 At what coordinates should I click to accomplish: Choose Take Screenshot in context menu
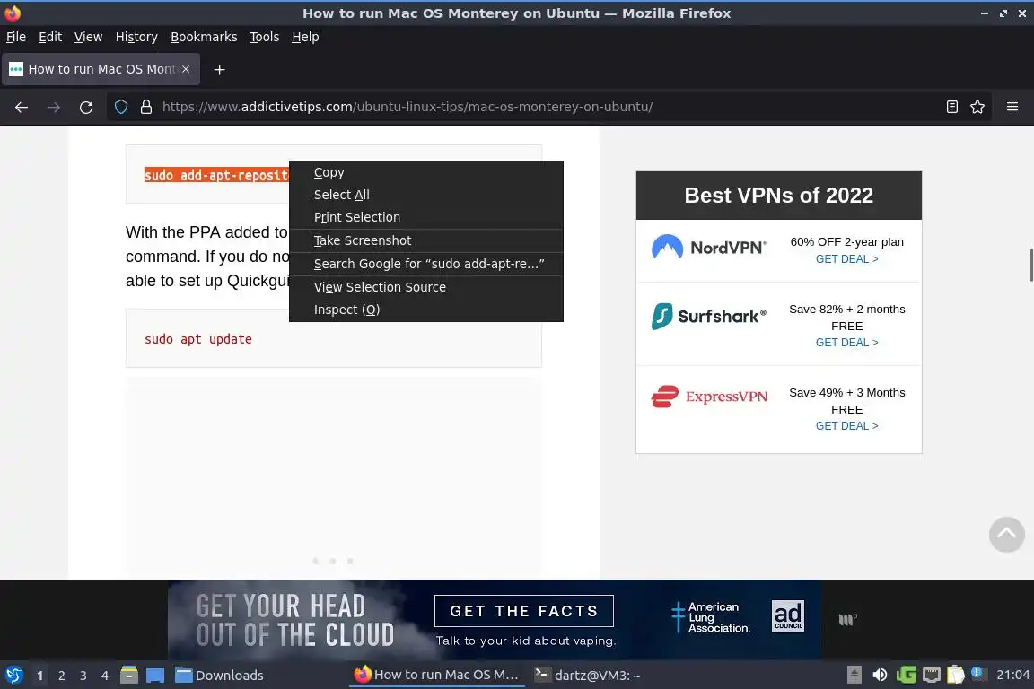426,240
